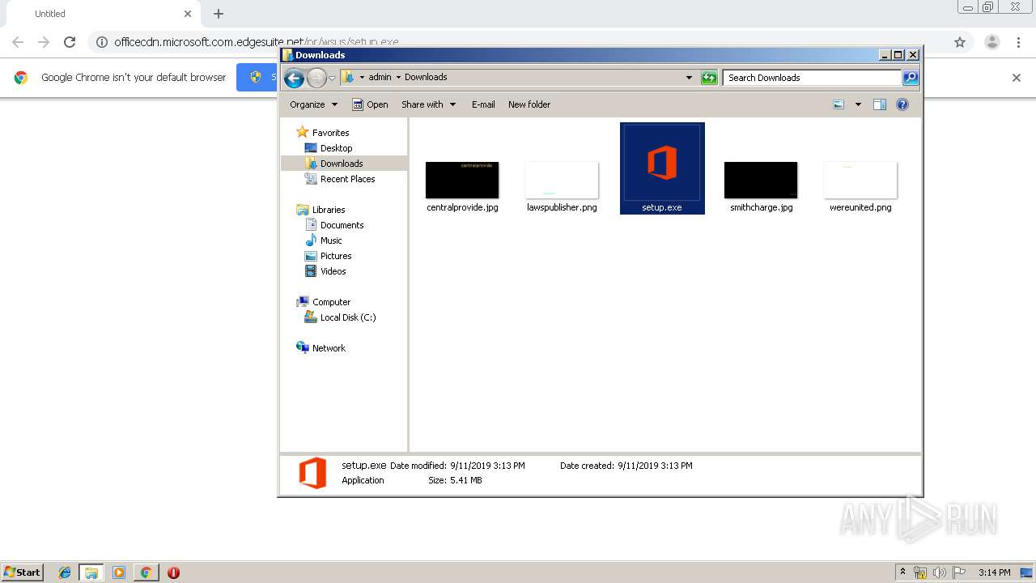Open the Documents library
This screenshot has height=583, width=1036.
[334, 225]
